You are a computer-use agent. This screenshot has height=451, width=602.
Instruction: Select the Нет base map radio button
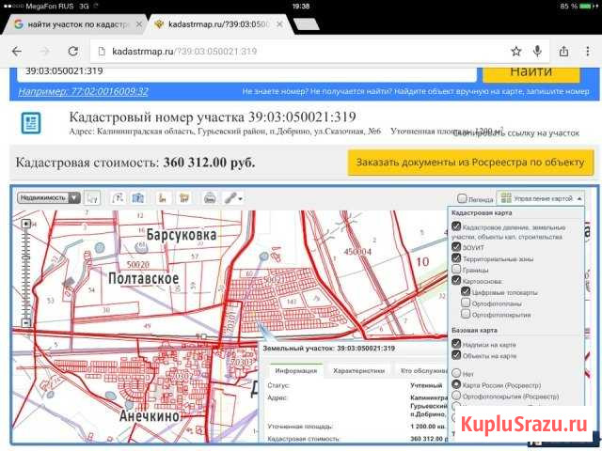coord(456,373)
